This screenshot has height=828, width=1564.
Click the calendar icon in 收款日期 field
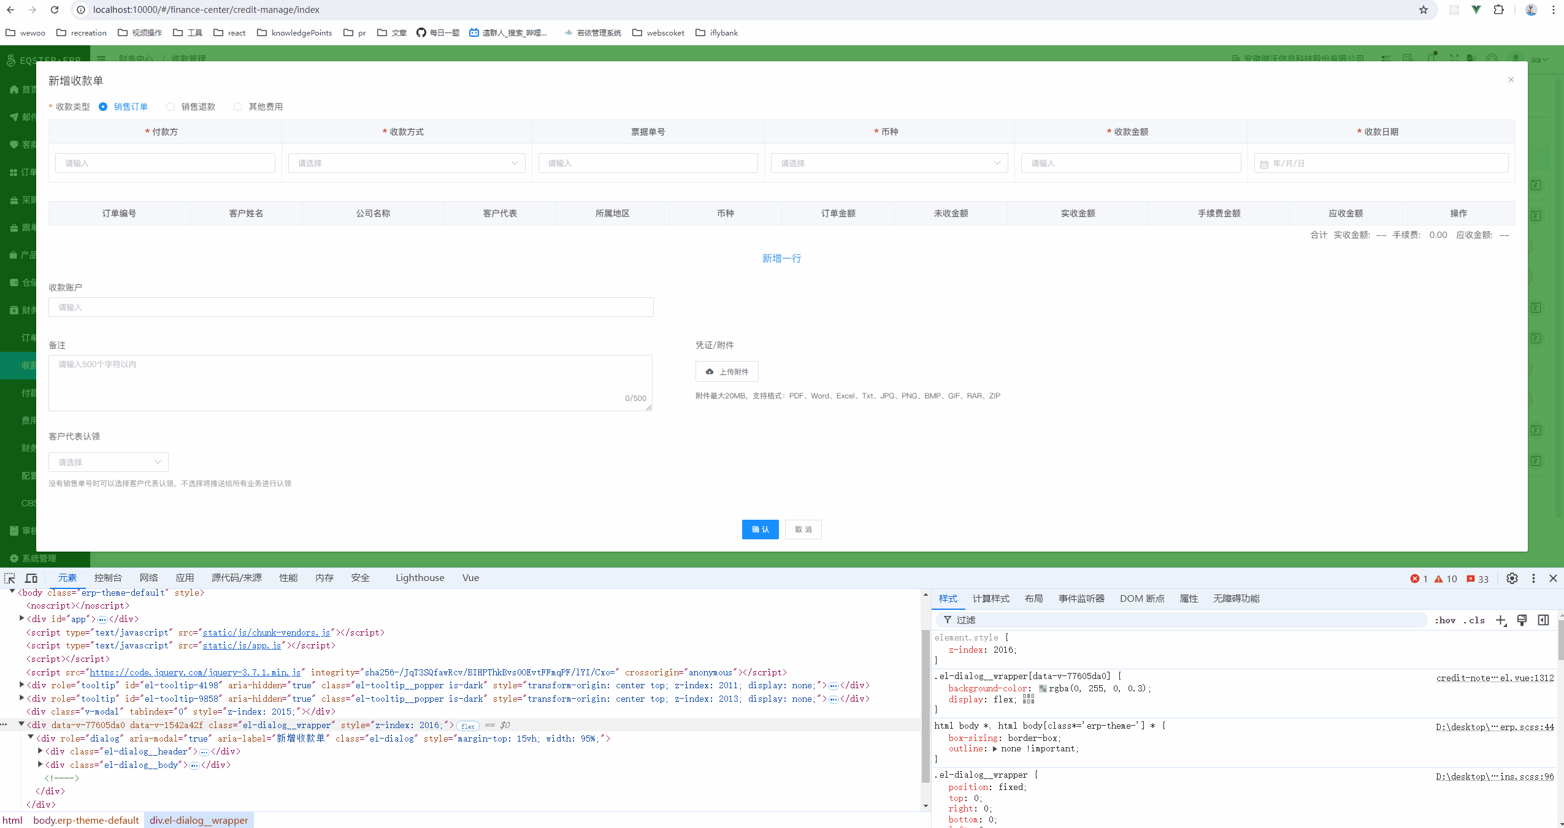pyautogui.click(x=1264, y=164)
